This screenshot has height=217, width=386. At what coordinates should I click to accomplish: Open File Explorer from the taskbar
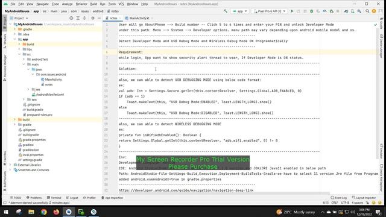(31, 212)
